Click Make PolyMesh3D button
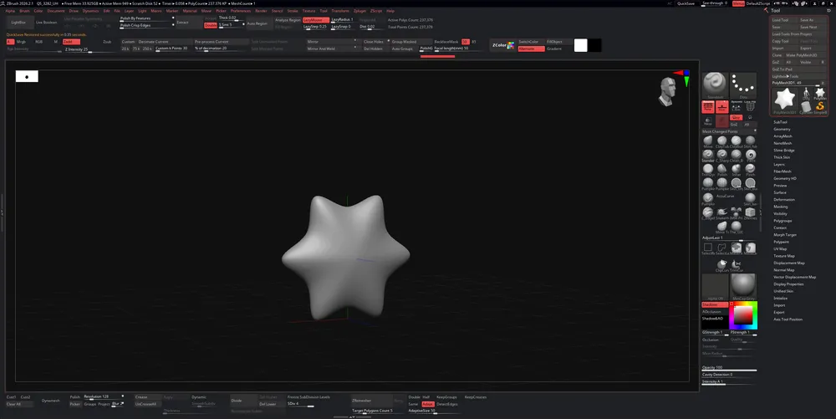 [x=806, y=55]
